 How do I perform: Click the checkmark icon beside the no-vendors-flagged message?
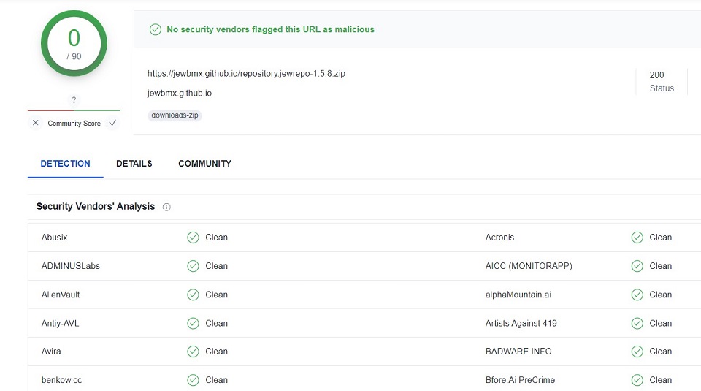tap(155, 29)
